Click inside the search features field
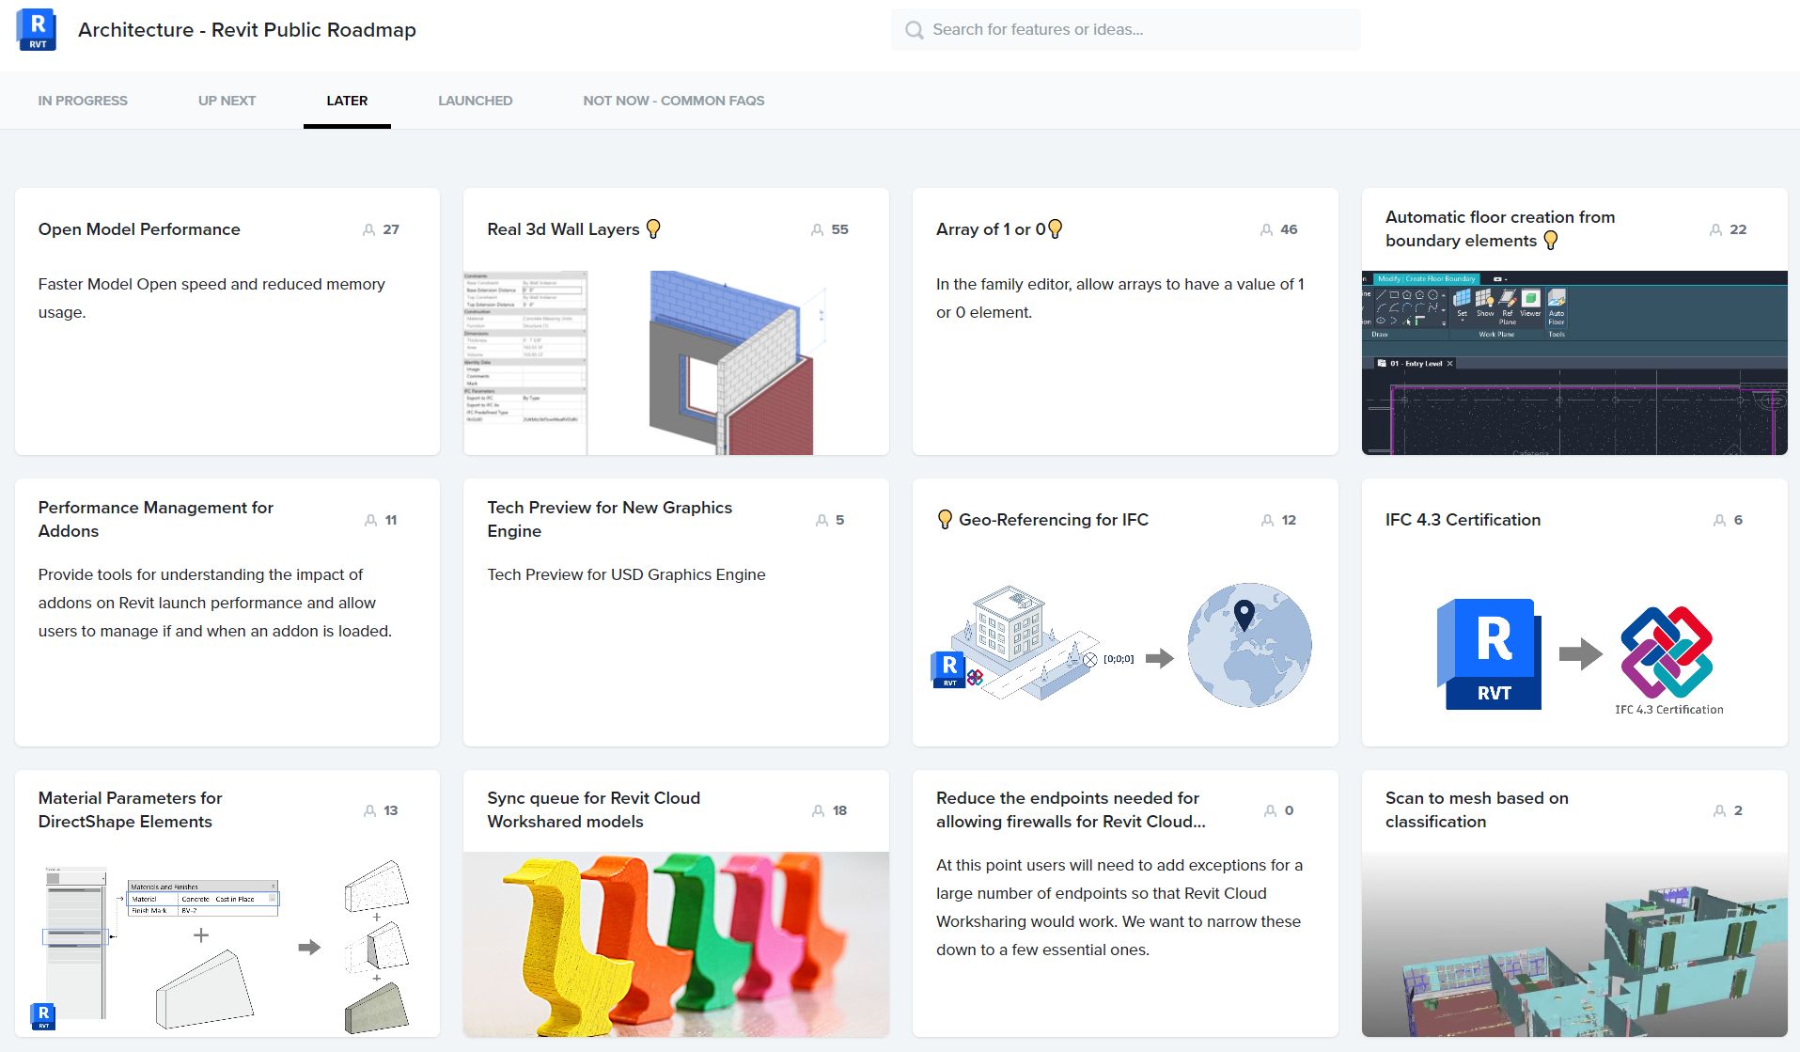Screen dimensions: 1800x1052 pyautogui.click(x=1081, y=29)
